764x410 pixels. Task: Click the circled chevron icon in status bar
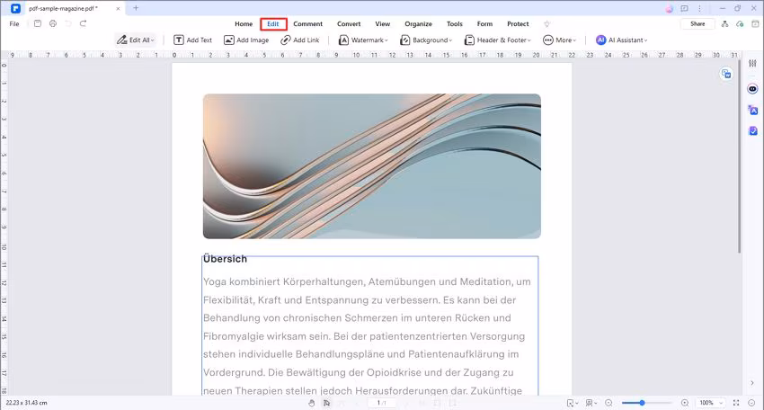751,403
